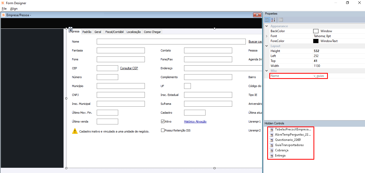Close the Empresa/Pessoa form window
The width and height of the screenshot is (365, 173).
coord(257,15)
